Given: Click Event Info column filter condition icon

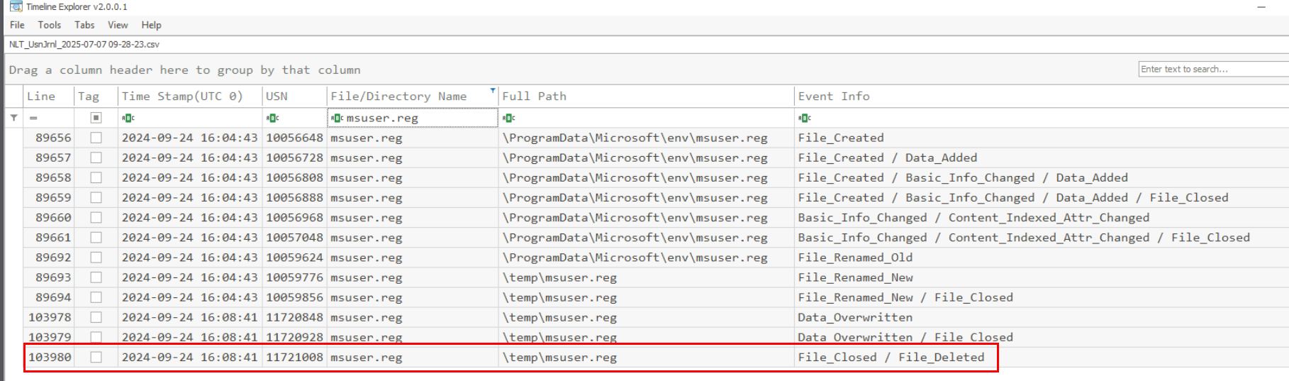Looking at the screenshot, I should click(805, 118).
